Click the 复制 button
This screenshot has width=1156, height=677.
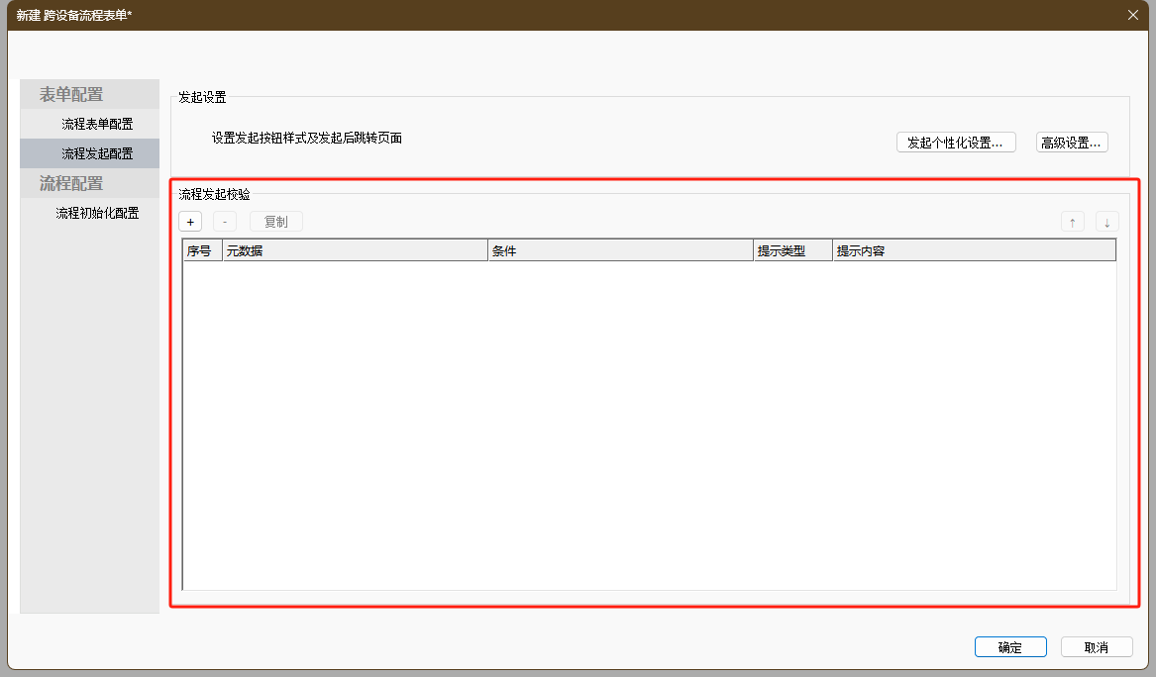[x=276, y=222]
